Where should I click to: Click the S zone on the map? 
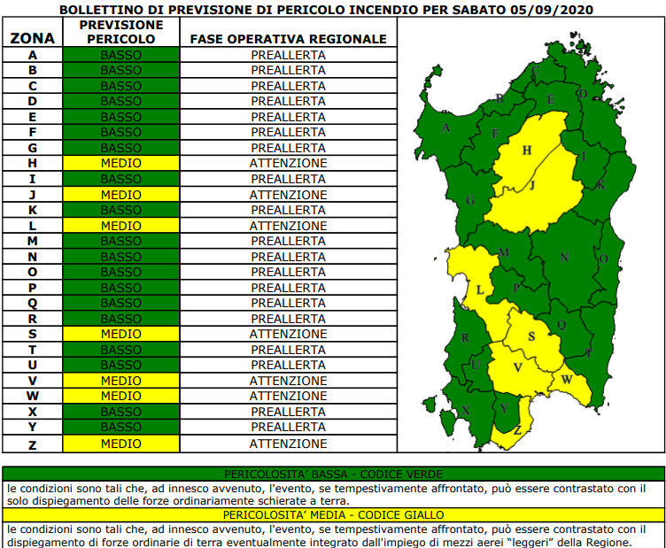click(531, 338)
